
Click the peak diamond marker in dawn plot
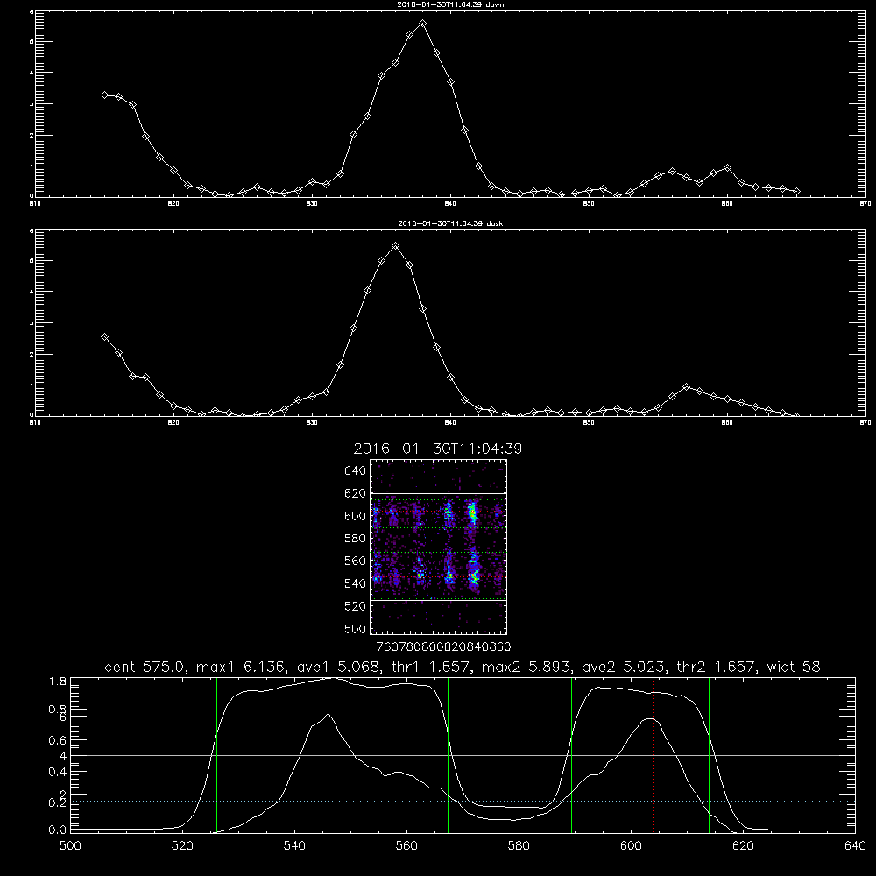423,24
